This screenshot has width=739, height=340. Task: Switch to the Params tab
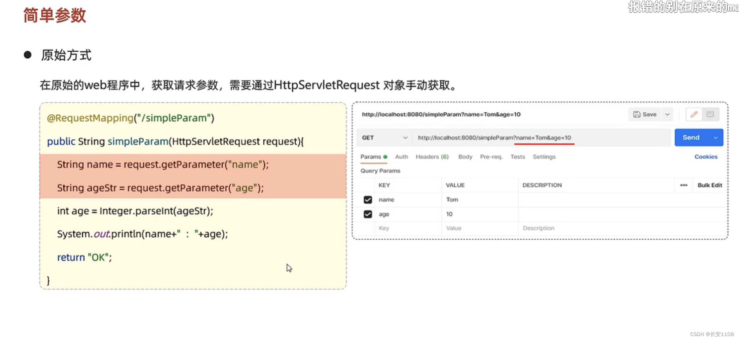(x=373, y=157)
